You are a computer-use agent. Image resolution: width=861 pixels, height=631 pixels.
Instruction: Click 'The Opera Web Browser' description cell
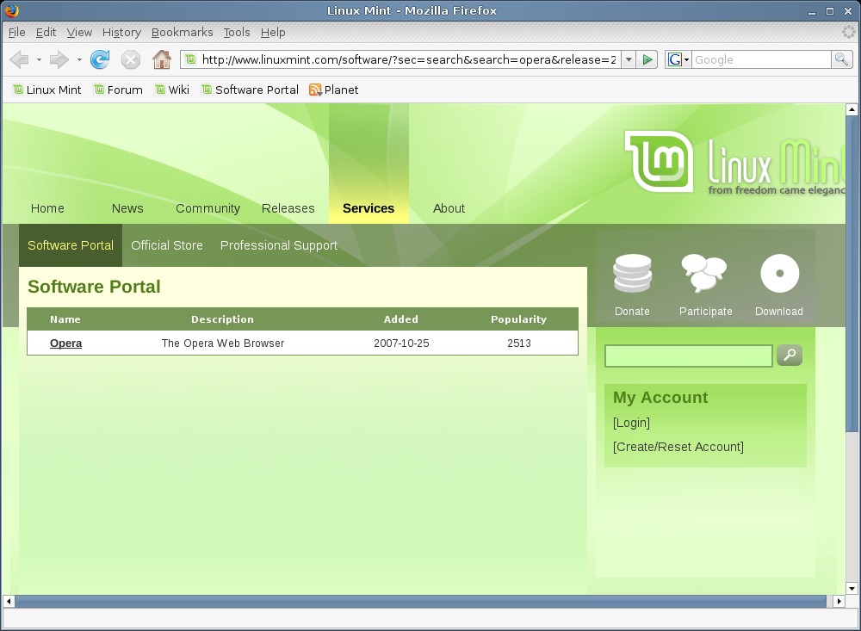(223, 343)
